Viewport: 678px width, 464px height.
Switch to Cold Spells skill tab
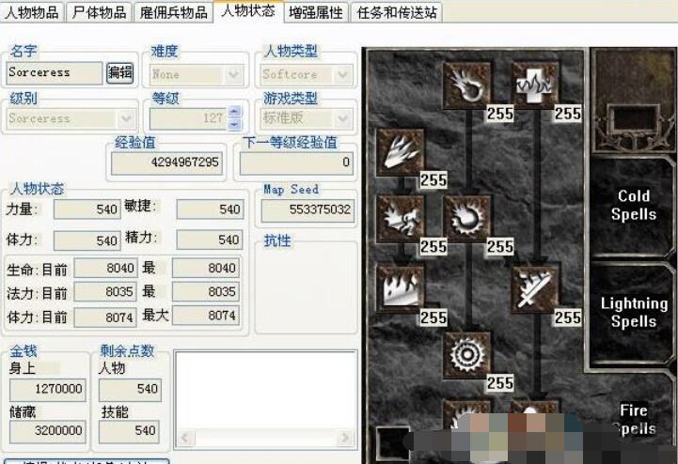(633, 205)
